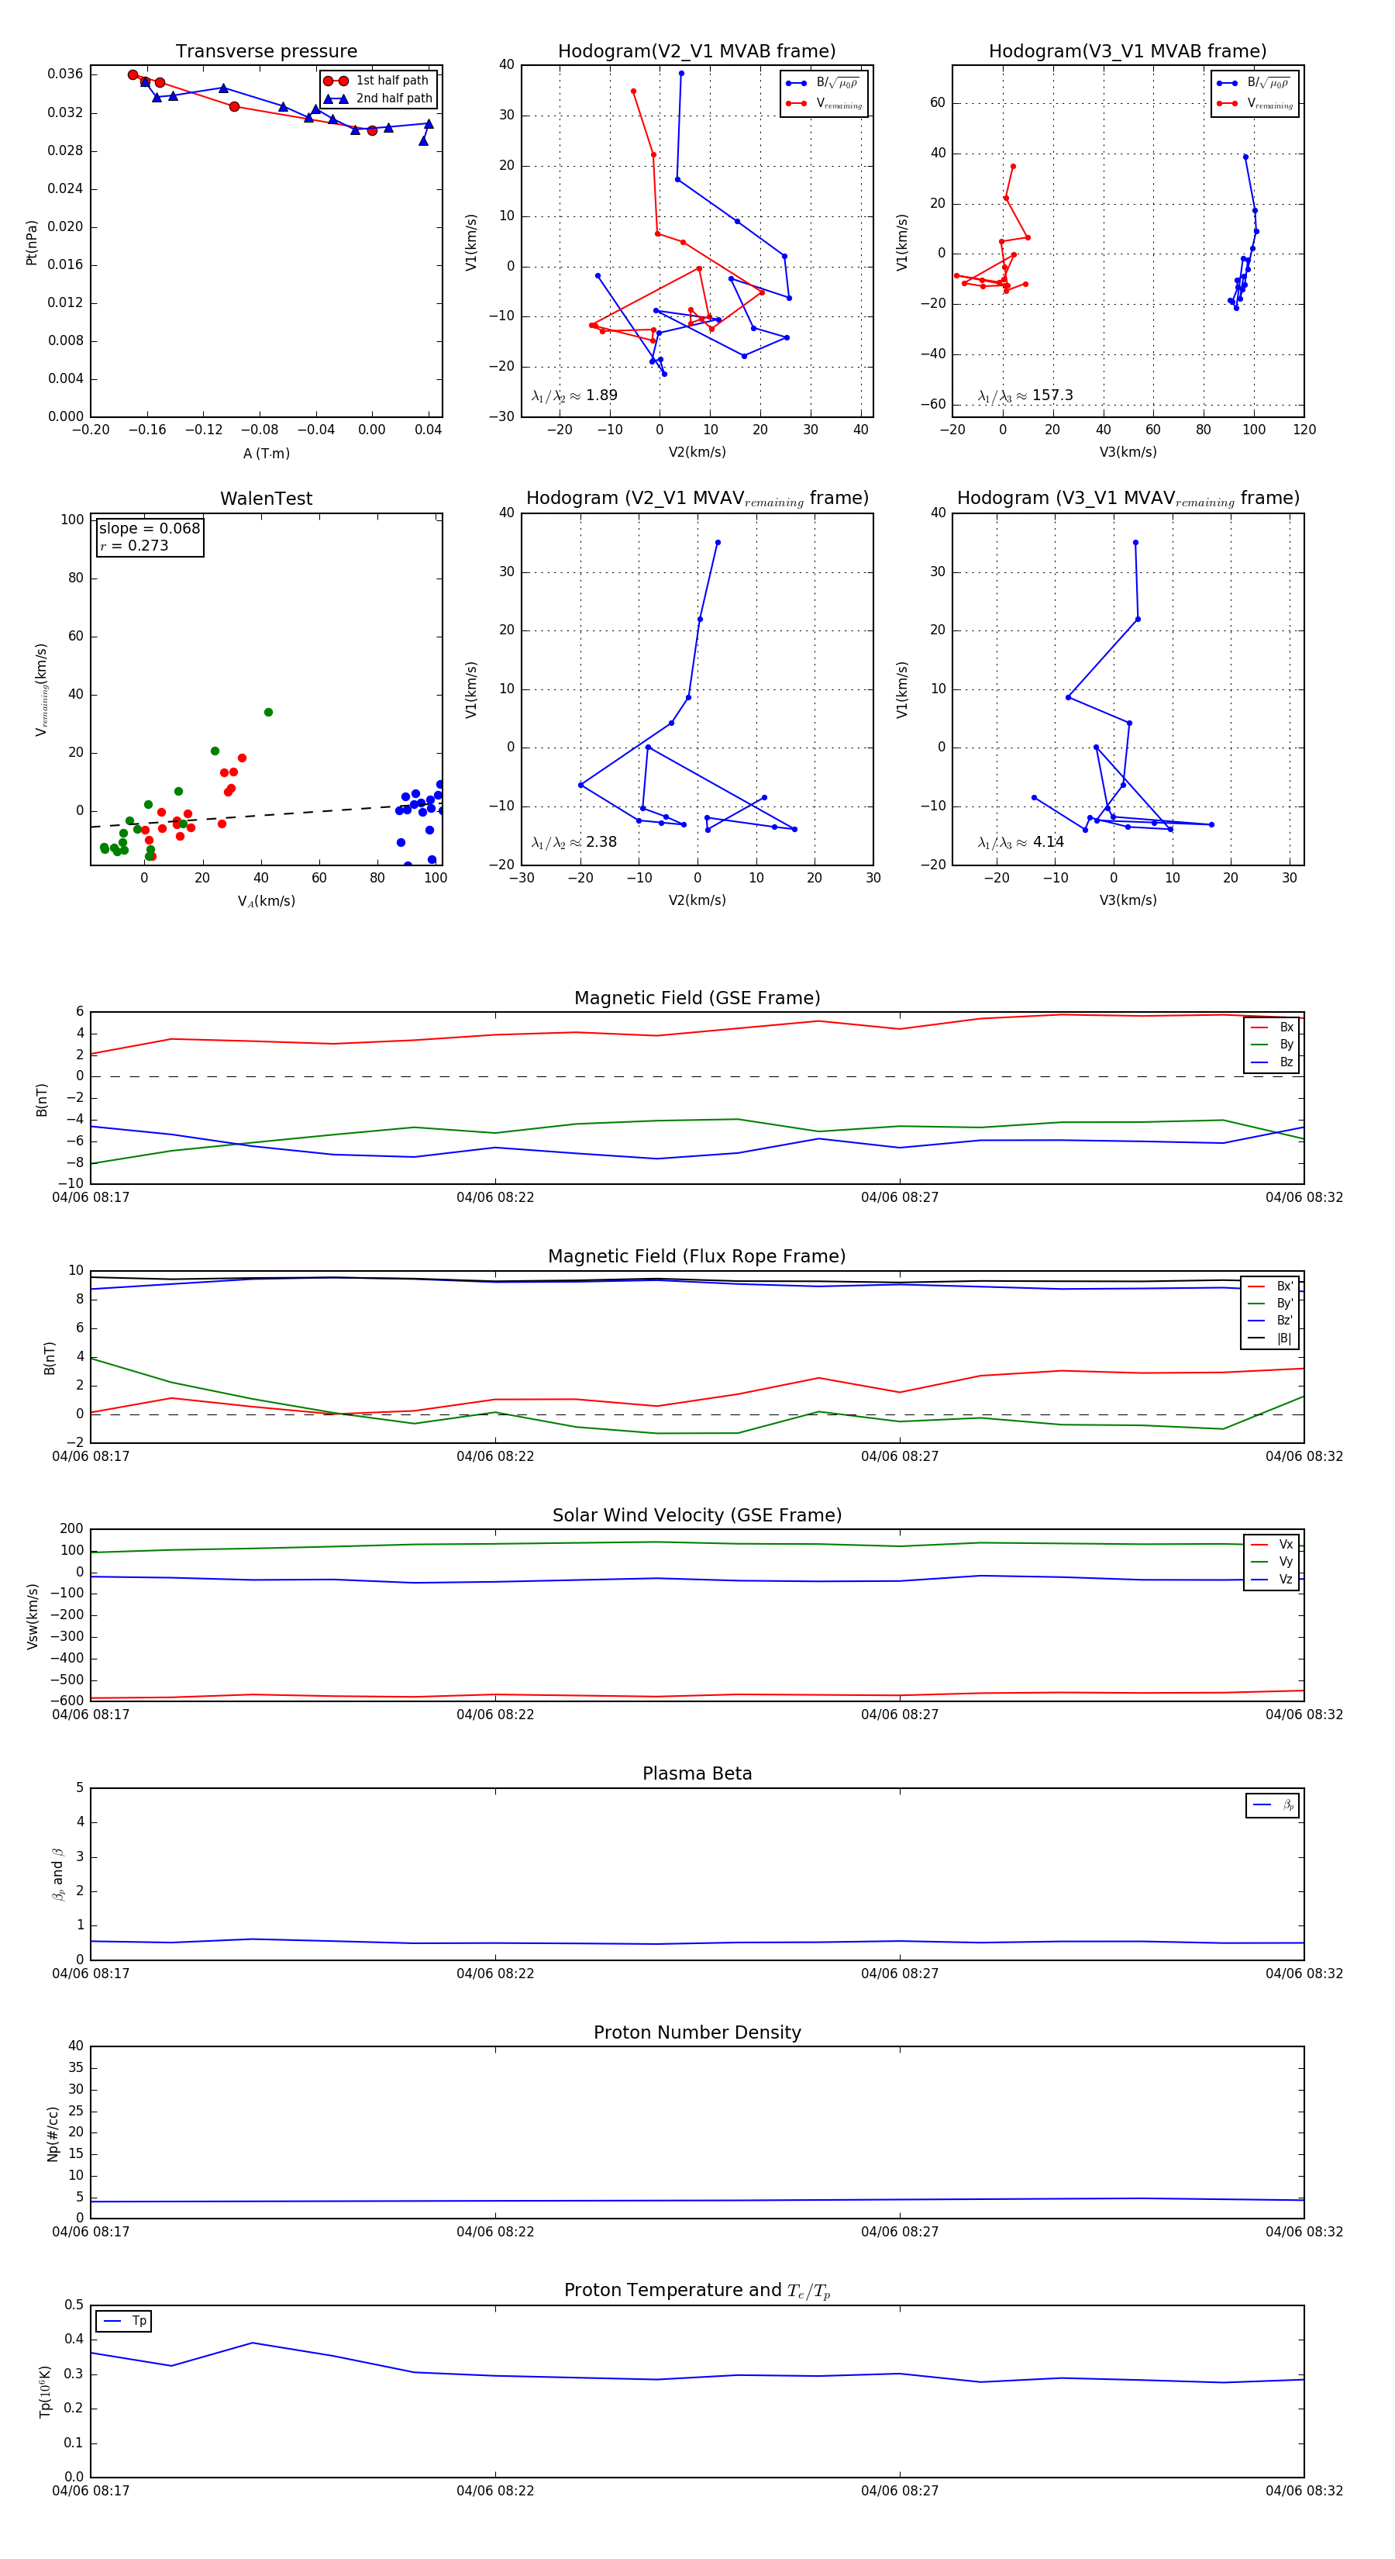Click the 'Np(#/cc)' y-axis label

pos(53,2132)
